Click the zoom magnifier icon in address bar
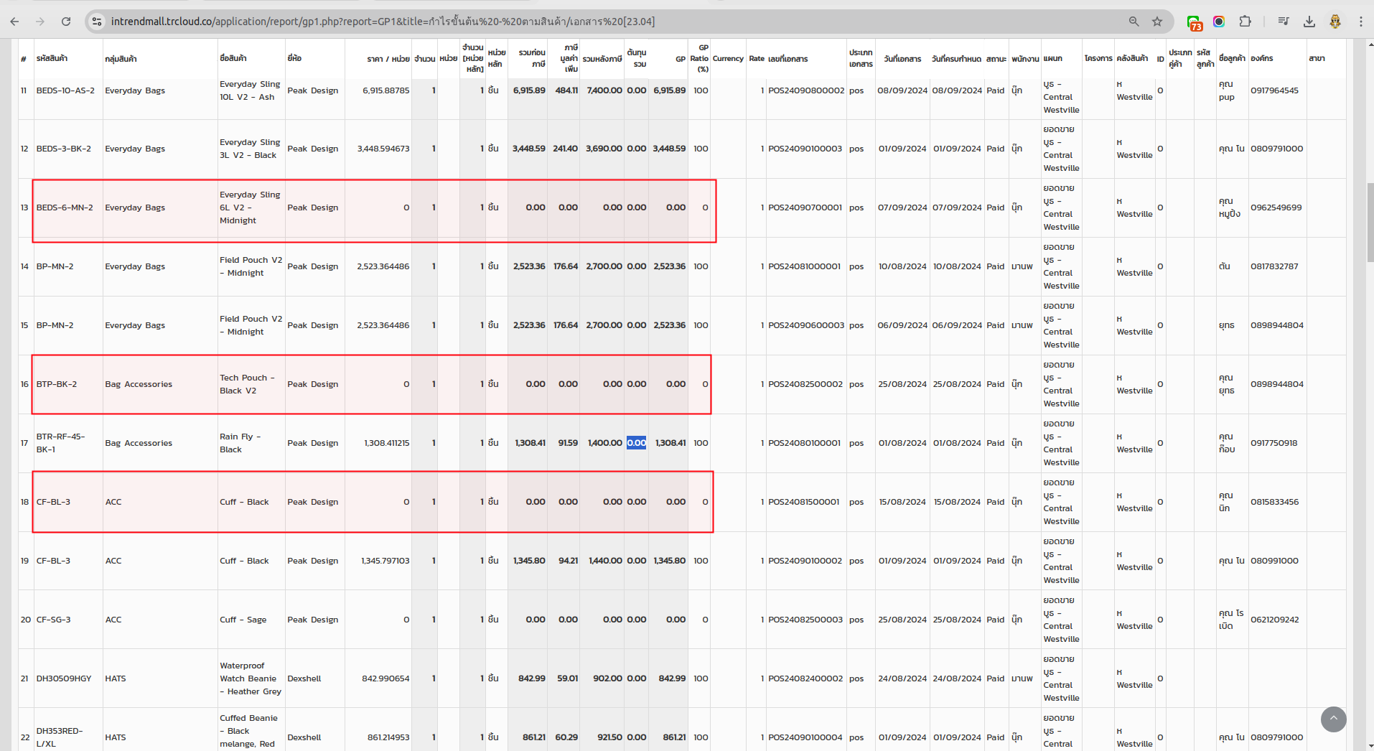Screen dimensions: 1374x751 pos(1134,22)
